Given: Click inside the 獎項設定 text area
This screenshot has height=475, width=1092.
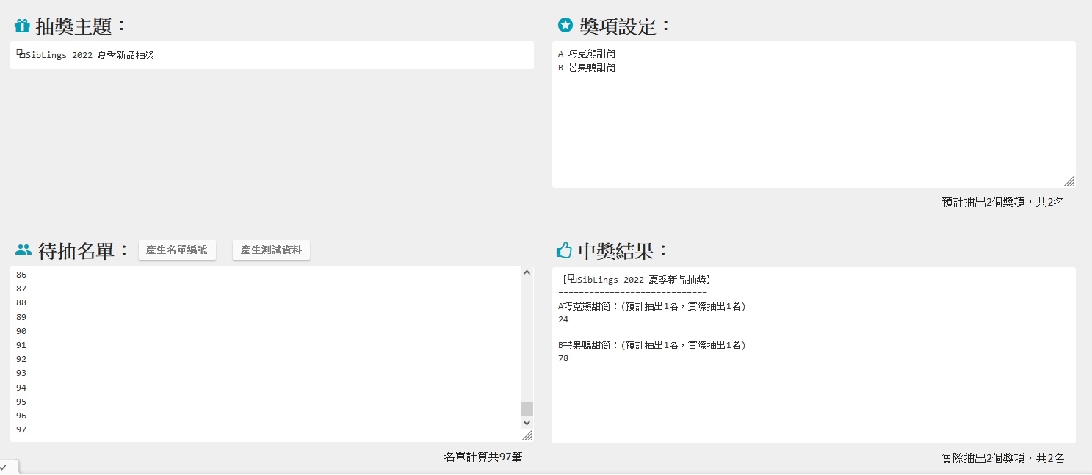Looking at the screenshot, I should 814,115.
